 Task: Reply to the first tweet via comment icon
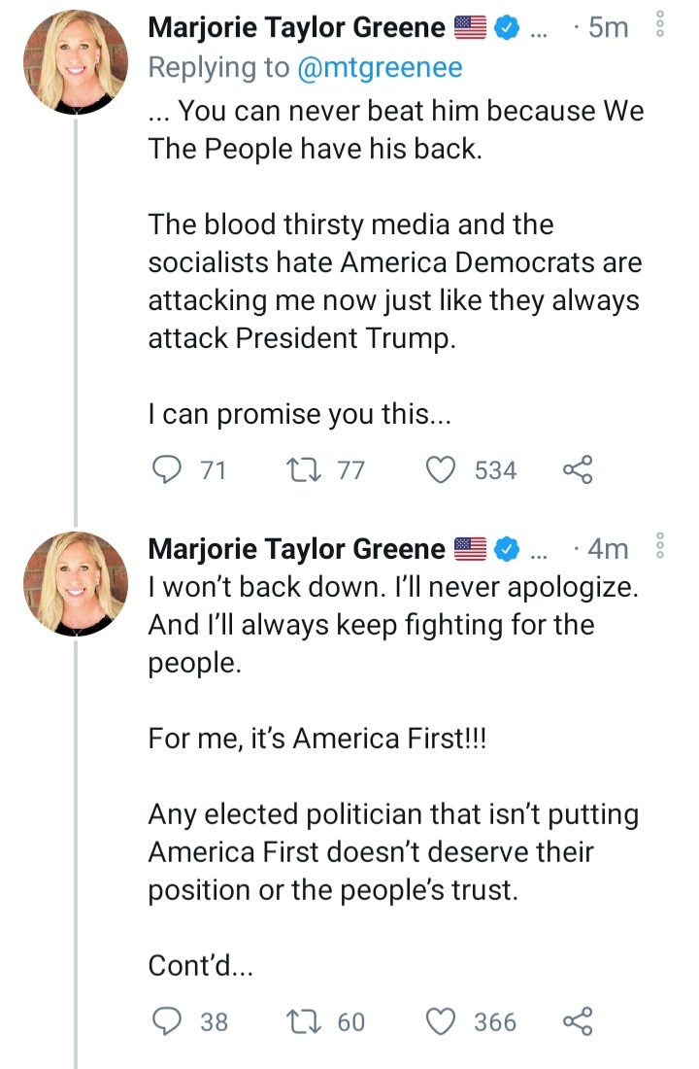coord(169,470)
